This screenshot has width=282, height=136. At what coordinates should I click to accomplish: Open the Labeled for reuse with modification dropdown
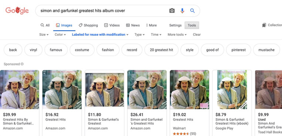tap(100, 35)
